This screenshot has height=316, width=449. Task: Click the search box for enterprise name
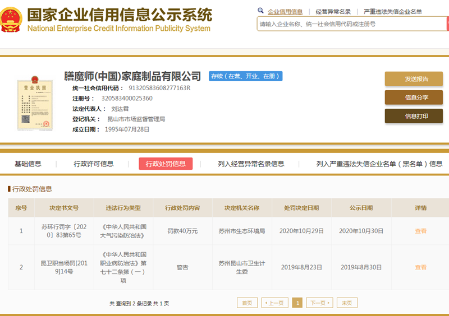click(x=351, y=24)
